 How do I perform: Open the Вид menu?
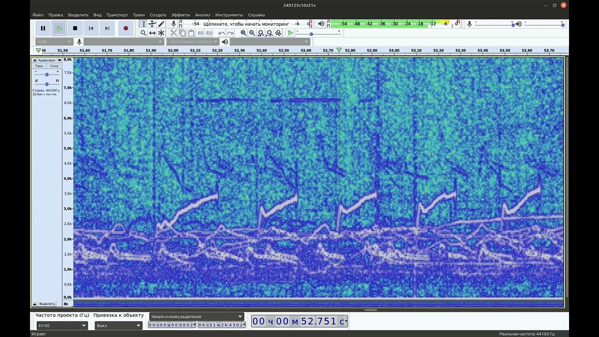tap(97, 15)
